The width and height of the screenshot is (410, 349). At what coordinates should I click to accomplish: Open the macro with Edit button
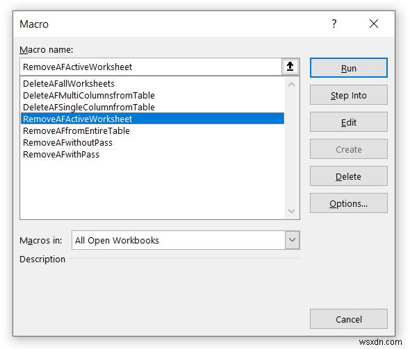tap(349, 122)
